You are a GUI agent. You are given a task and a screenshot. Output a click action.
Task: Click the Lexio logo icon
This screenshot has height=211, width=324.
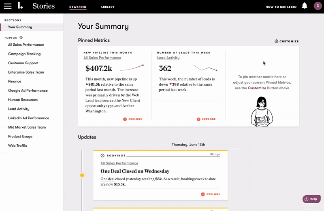(x=20, y=6)
